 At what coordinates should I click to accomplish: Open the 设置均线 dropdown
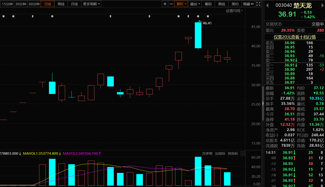click(234, 11)
